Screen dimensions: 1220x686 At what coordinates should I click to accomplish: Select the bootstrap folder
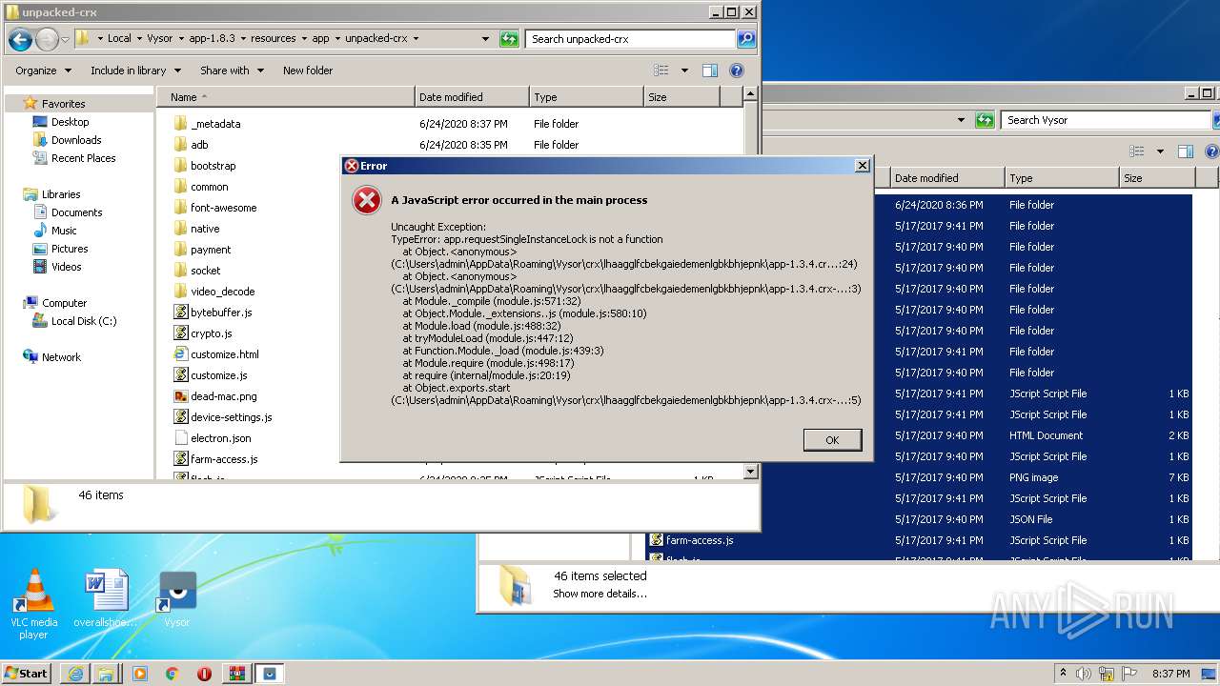coord(213,166)
